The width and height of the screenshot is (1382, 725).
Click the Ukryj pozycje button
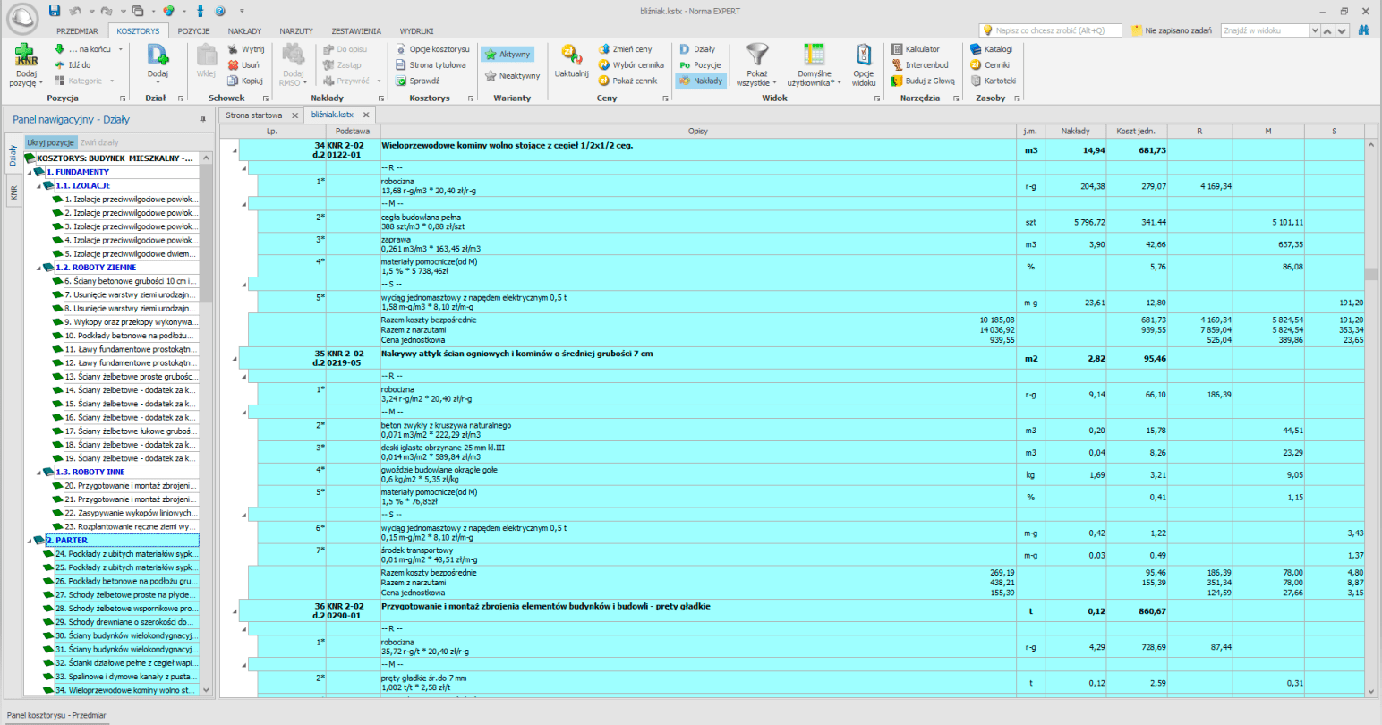pos(50,142)
